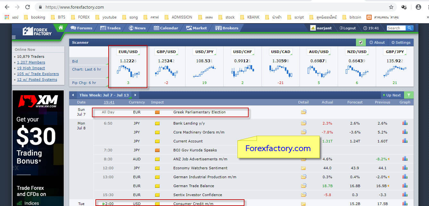Screen dimensions: 429x206
Task: Click the EUR/USD chart thumbnail
Action: pos(128,71)
